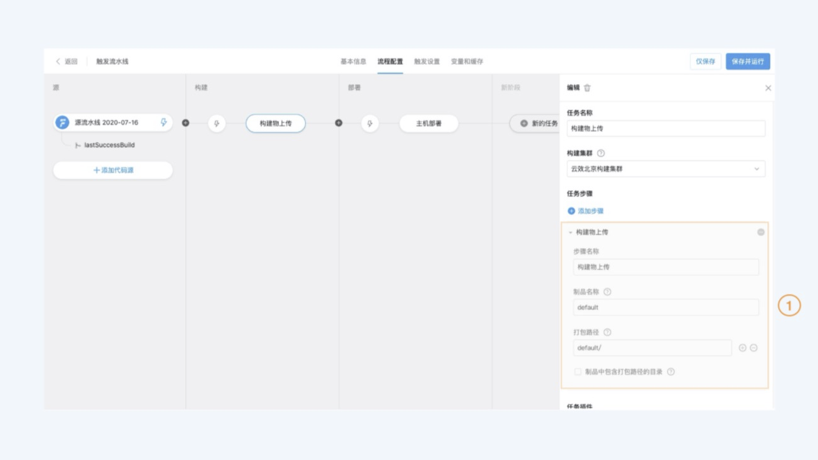Click the lightning icon on 源流水线 2020-07-16
Viewport: 818px width, 460px height.
163,123
